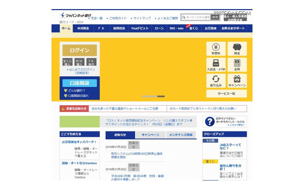Open the サービス一覧 service list
Viewport: 304px width, 190px height.
point(226,94)
